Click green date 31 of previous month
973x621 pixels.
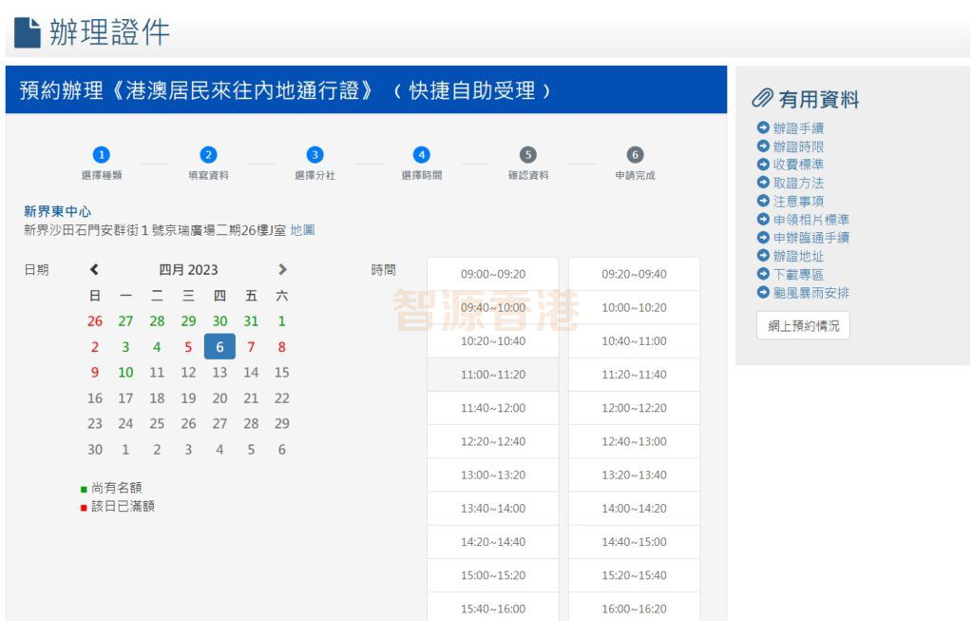pos(251,321)
